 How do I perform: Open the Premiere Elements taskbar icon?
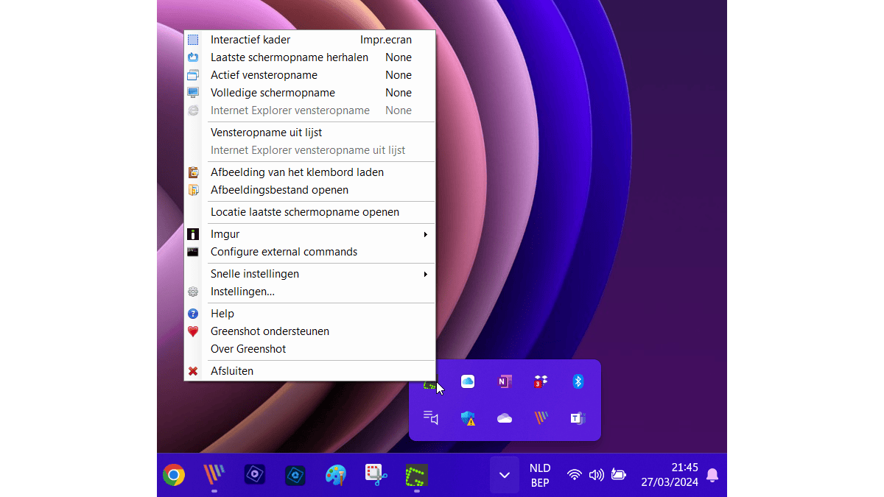point(255,475)
